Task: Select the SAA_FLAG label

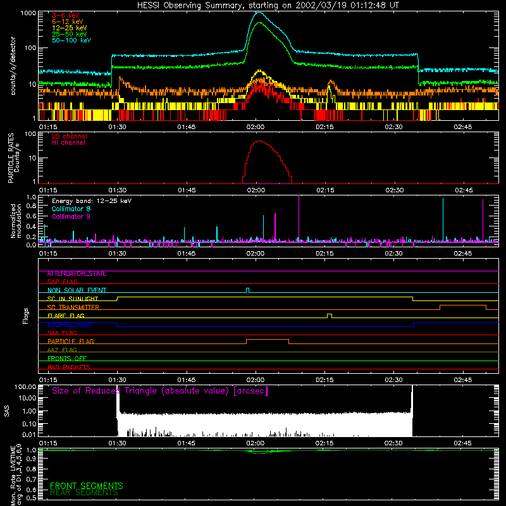Action: pos(62,333)
